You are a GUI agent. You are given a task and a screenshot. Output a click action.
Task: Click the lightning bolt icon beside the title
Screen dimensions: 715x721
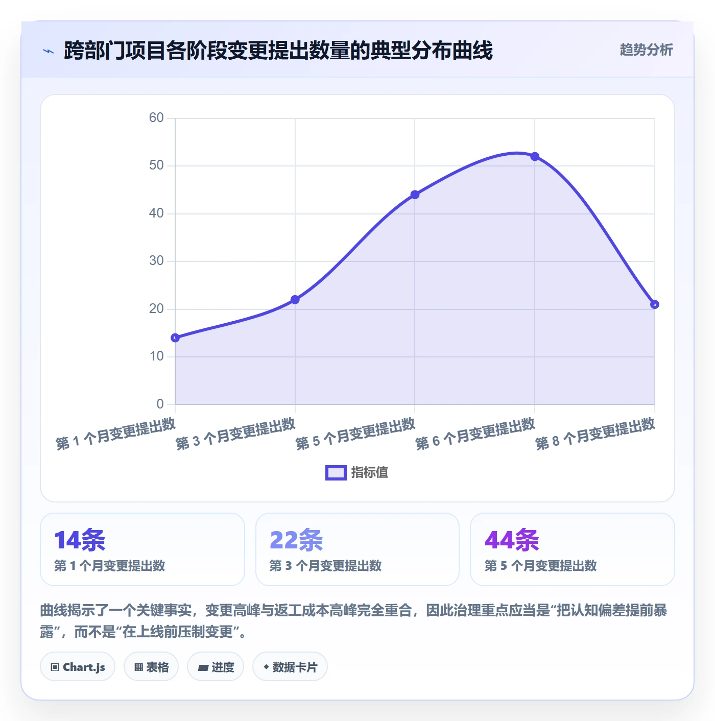pos(49,51)
